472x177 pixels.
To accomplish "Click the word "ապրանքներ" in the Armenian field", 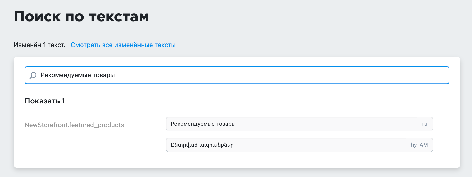I will pyautogui.click(x=217, y=145).
